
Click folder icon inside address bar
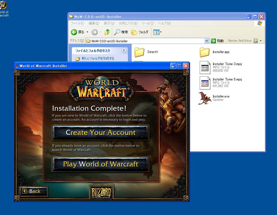[88, 41]
